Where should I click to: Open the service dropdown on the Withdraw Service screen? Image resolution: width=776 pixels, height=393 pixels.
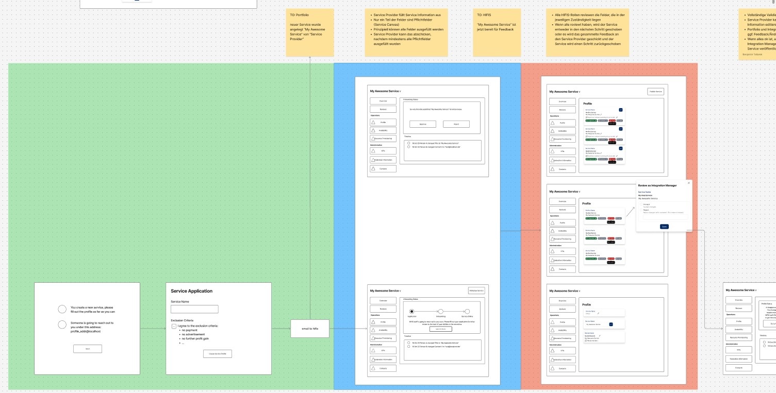tap(400, 291)
